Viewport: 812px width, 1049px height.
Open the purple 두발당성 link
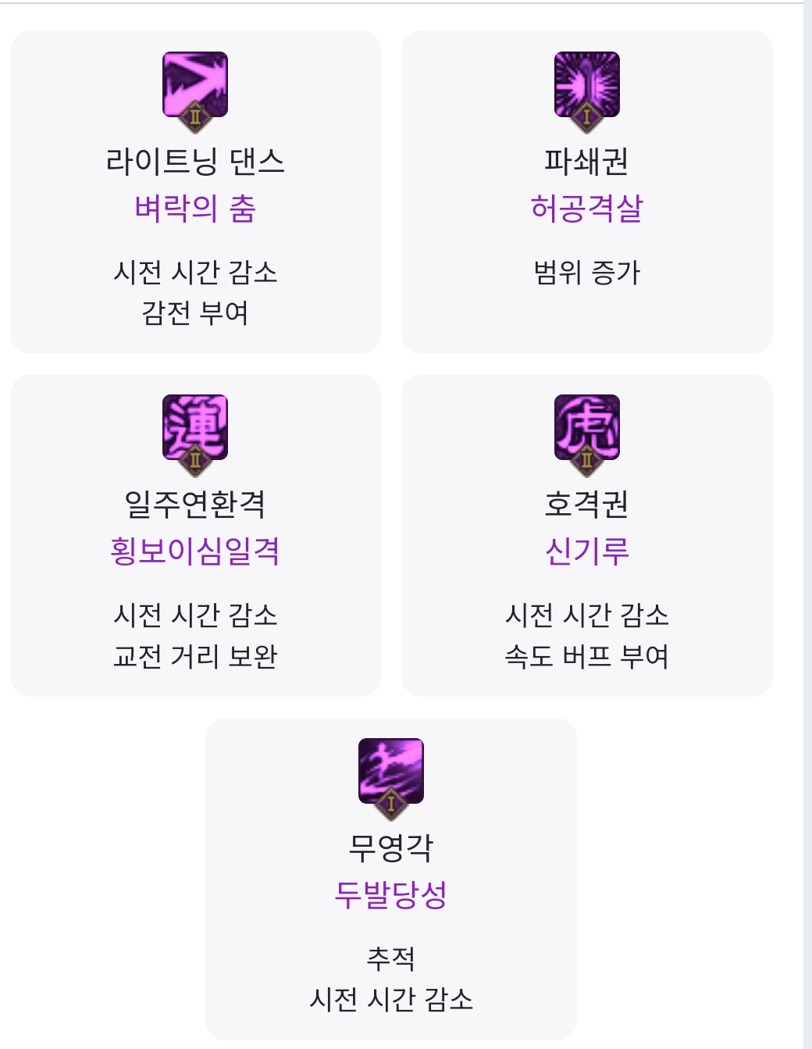click(x=391, y=895)
